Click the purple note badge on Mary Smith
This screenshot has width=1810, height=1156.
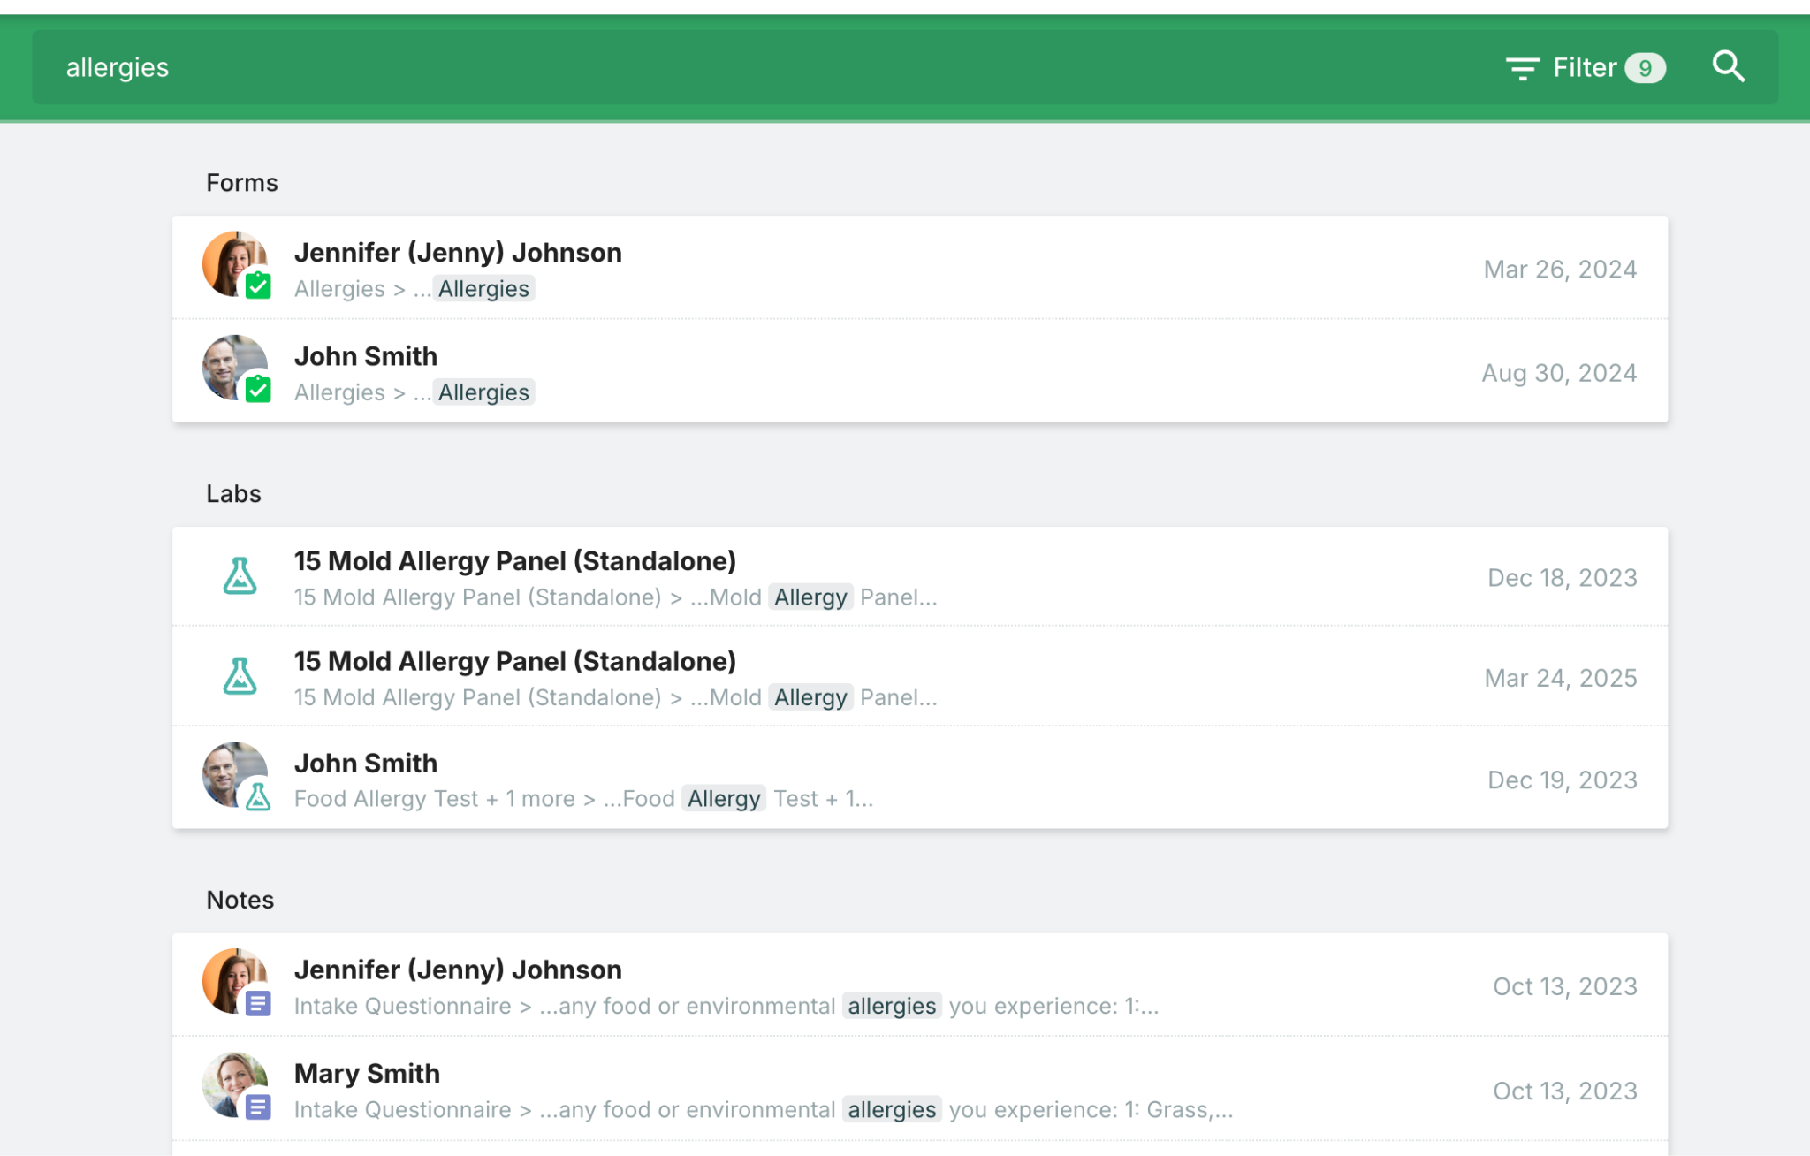[258, 1107]
